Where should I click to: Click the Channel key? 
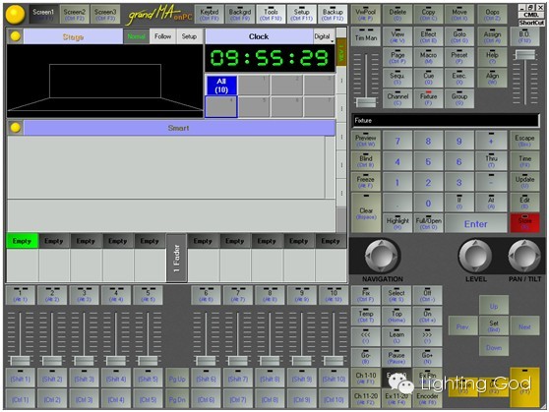[396, 99]
